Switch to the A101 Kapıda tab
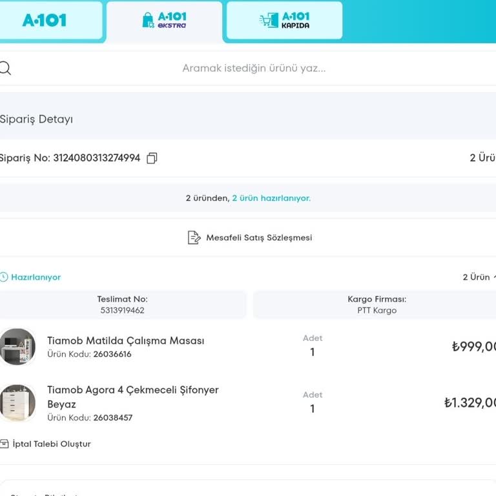This screenshot has width=496, height=496. point(284,20)
